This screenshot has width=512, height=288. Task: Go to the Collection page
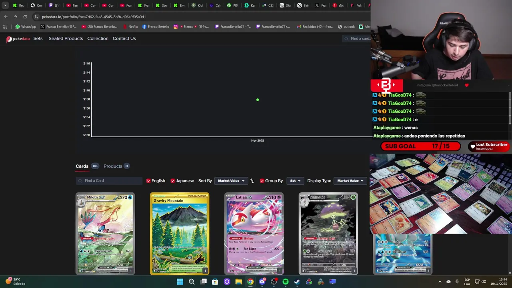[98, 38]
